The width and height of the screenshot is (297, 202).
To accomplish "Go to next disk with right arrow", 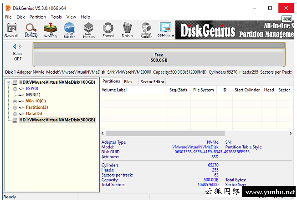I will [x=20, y=46].
